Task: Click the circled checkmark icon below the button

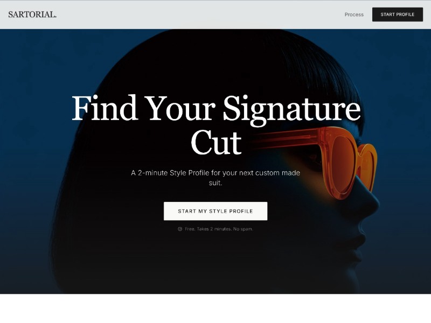Action: click(x=180, y=229)
